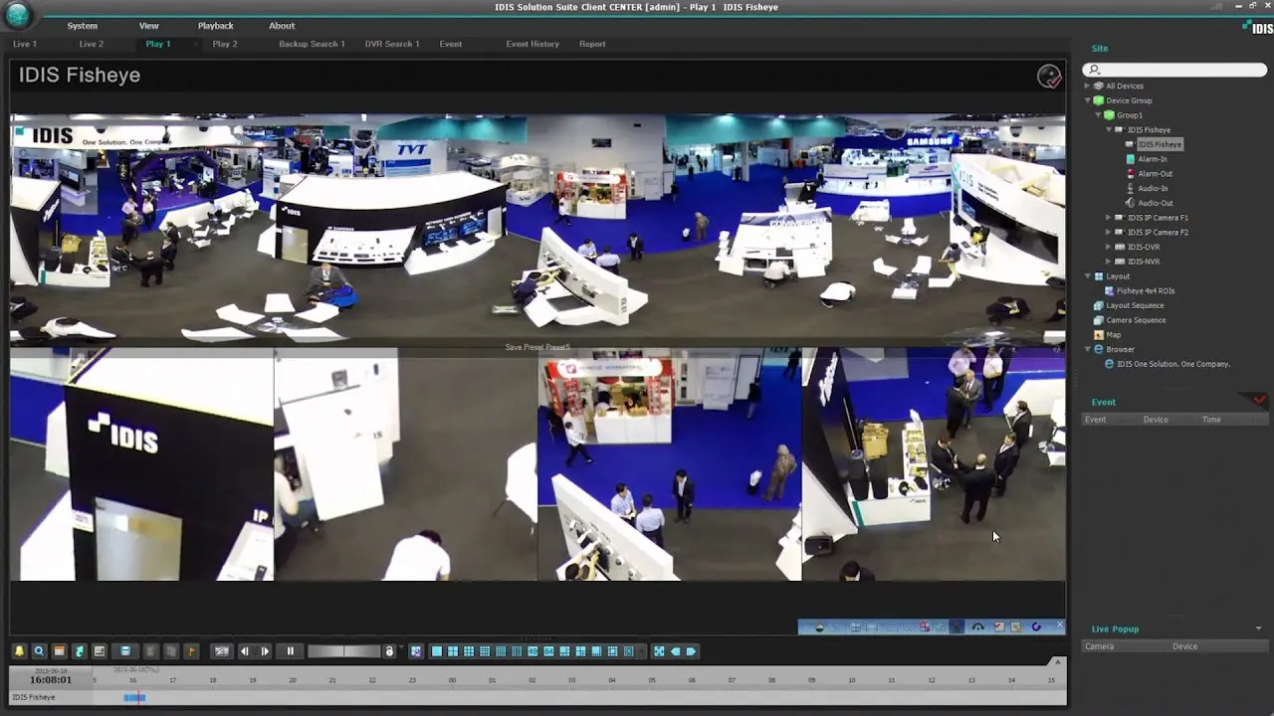
Task: Toggle full screen display icon
Action: click(659, 651)
